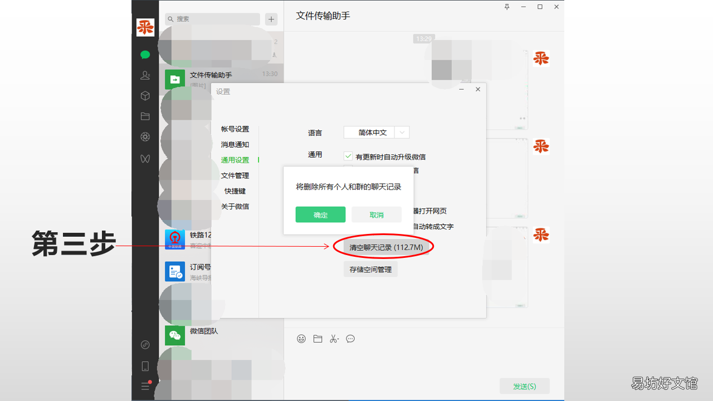Open the 简体中文 language dropdown
Image resolution: width=713 pixels, height=401 pixels.
click(377, 133)
